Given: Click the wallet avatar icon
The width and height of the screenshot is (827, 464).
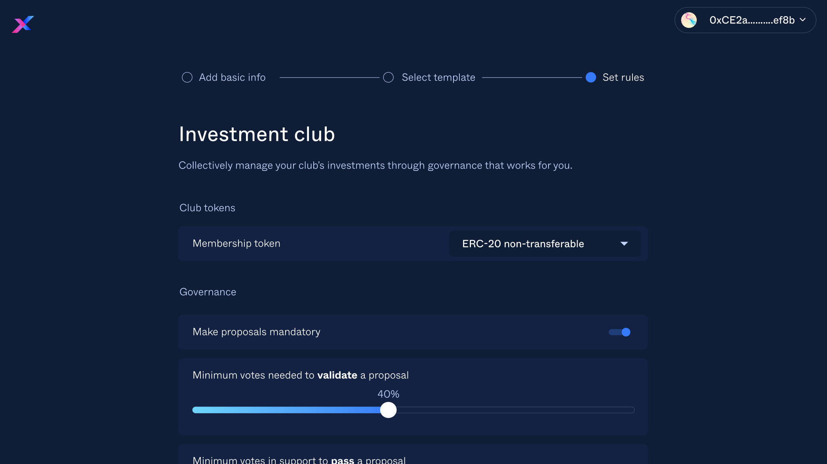Looking at the screenshot, I should click(689, 20).
